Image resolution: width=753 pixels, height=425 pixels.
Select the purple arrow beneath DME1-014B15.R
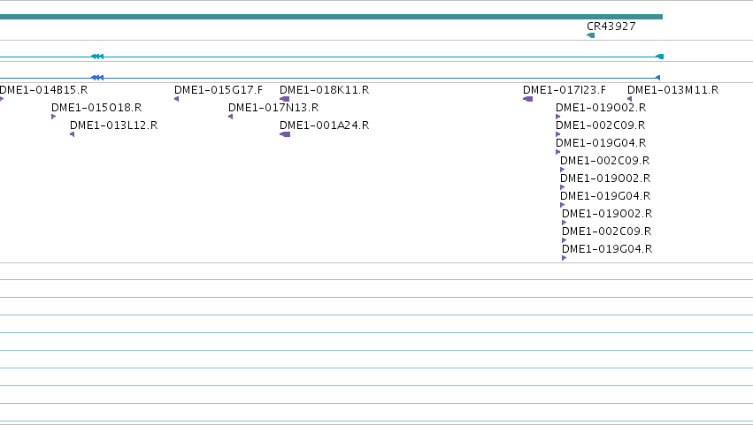(2, 99)
